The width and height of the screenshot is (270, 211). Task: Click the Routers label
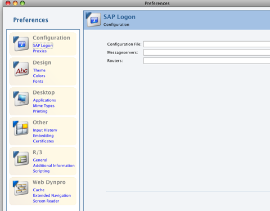tap(115, 61)
